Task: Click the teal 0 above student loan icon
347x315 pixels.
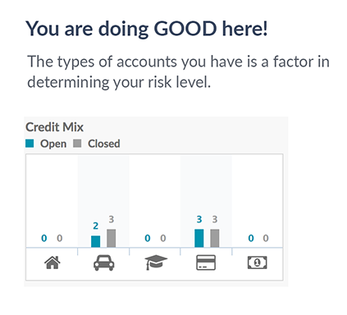Action: [148, 238]
